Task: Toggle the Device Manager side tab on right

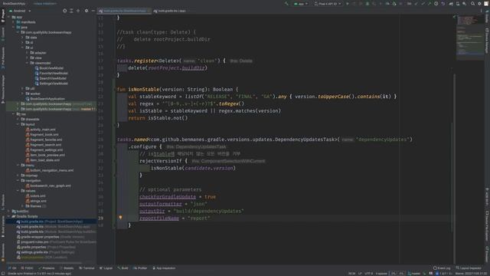Action: pos(487,41)
